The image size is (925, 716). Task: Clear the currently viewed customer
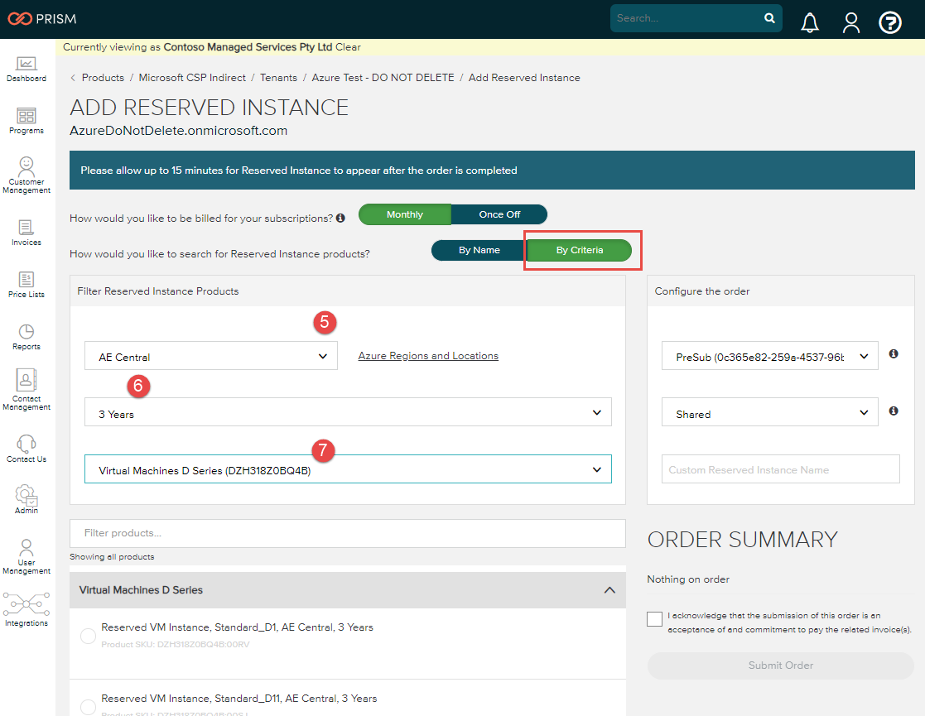348,47
